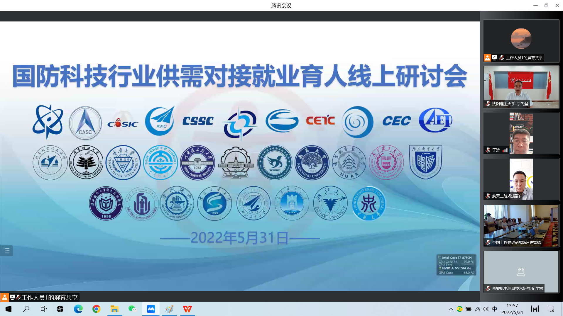
Task: Click screen-share icon on 工作人员1 tile
Action: (494, 58)
